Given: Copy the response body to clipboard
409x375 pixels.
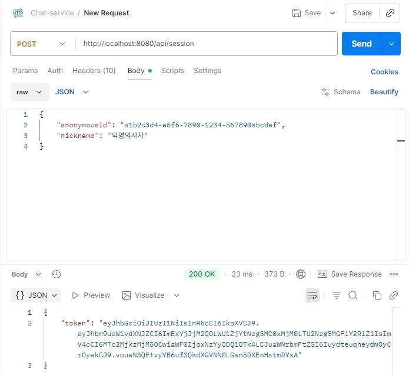Looking at the screenshot, I should click(377, 295).
